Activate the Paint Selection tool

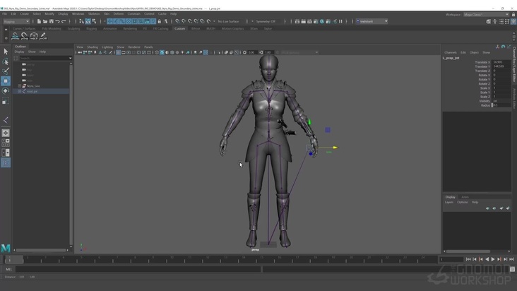tap(6, 71)
